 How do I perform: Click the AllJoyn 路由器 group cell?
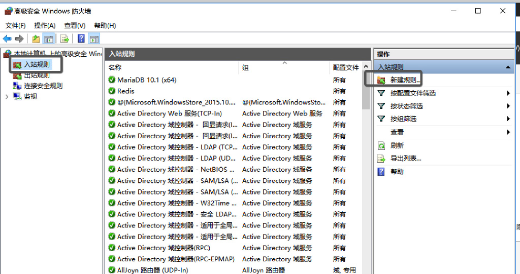(x=264, y=270)
